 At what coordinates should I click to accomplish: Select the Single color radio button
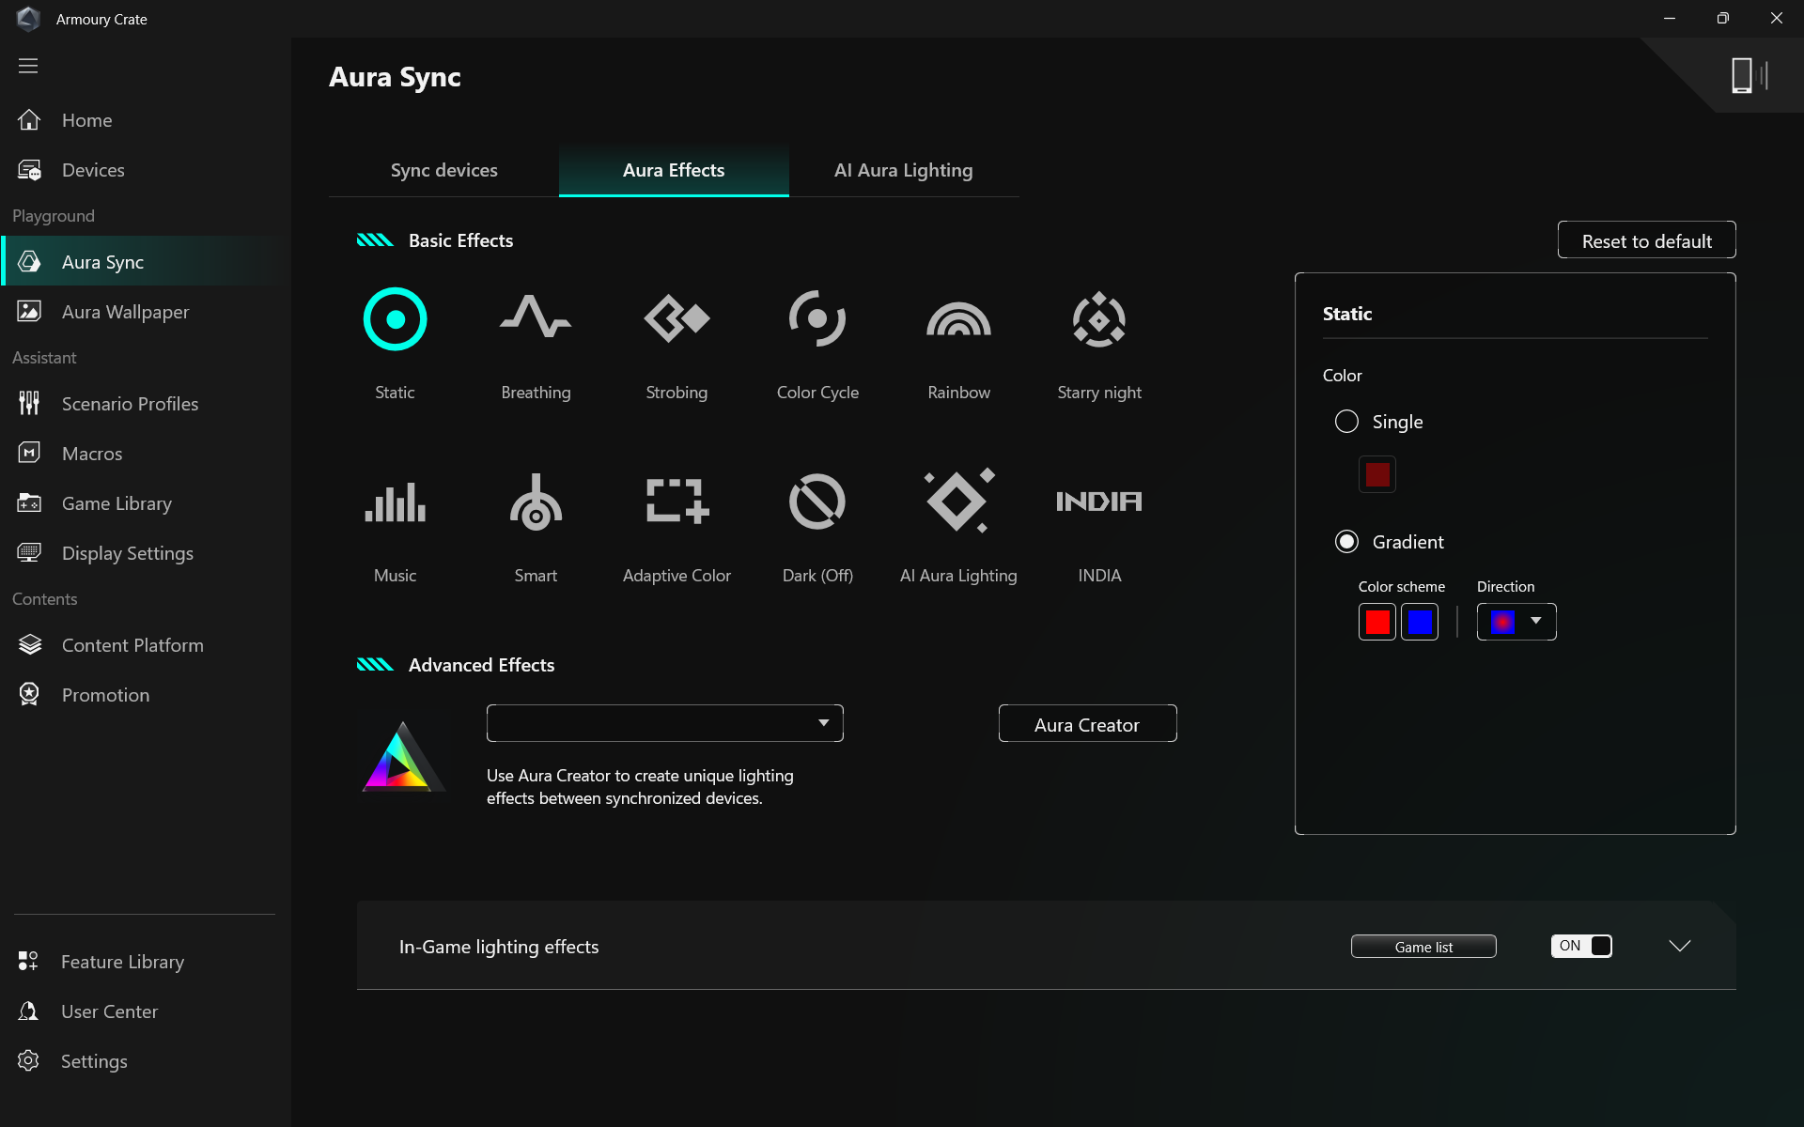[1346, 422]
